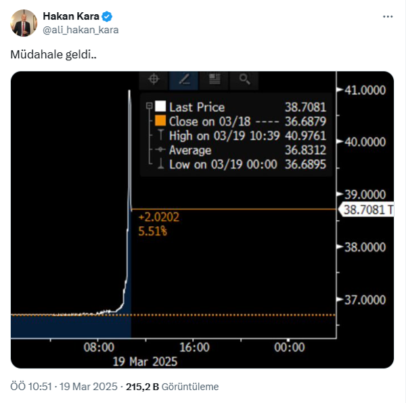
Task: Collapse the legend tree with minus box
Action: [x=149, y=107]
